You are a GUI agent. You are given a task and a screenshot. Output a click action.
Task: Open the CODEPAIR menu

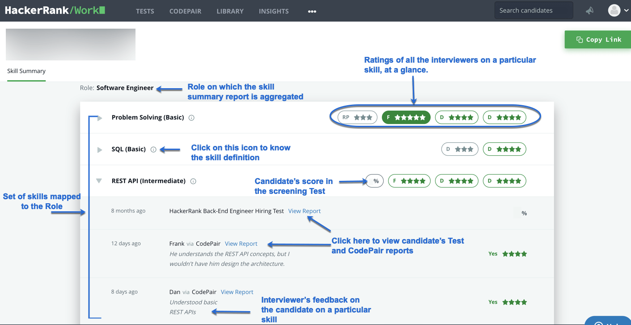(185, 11)
